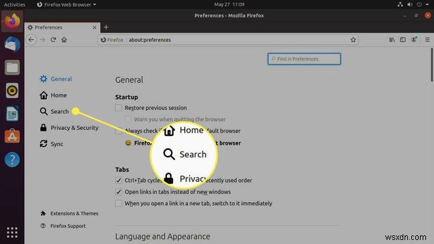Open the Firefox Web Browser app menu
The image size is (434, 244).
click(x=66, y=5)
